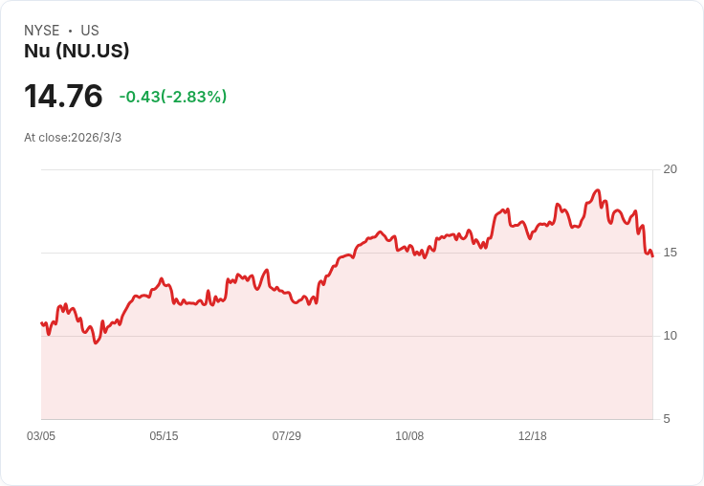Select the 03/05 date on time axis
704x486 pixels.
pos(41,436)
